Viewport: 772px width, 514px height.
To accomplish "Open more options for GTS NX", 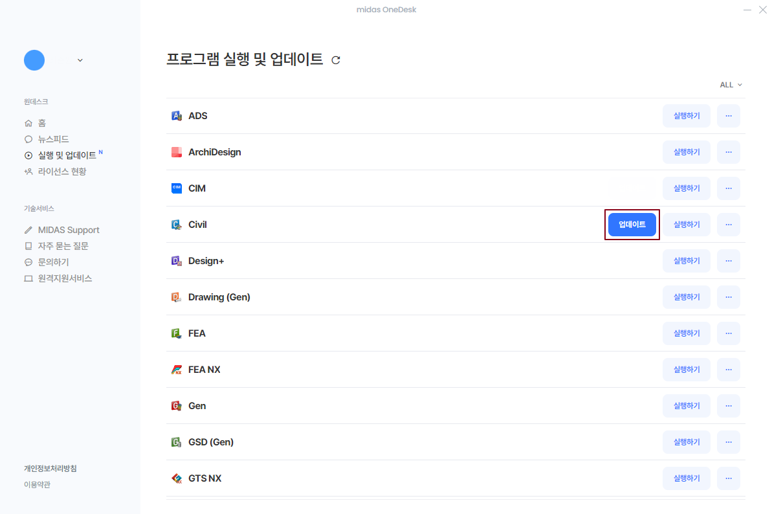I will pos(729,478).
